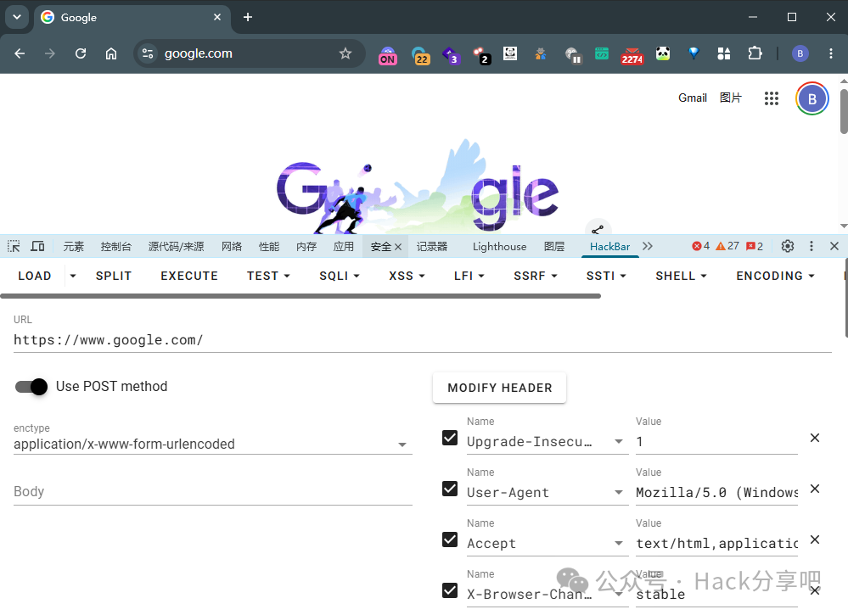Click the pink ON extension icon
Image resolution: width=848 pixels, height=615 pixels.
point(388,56)
